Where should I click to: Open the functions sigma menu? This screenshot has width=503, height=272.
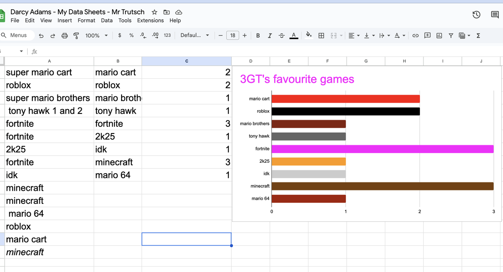[478, 36]
